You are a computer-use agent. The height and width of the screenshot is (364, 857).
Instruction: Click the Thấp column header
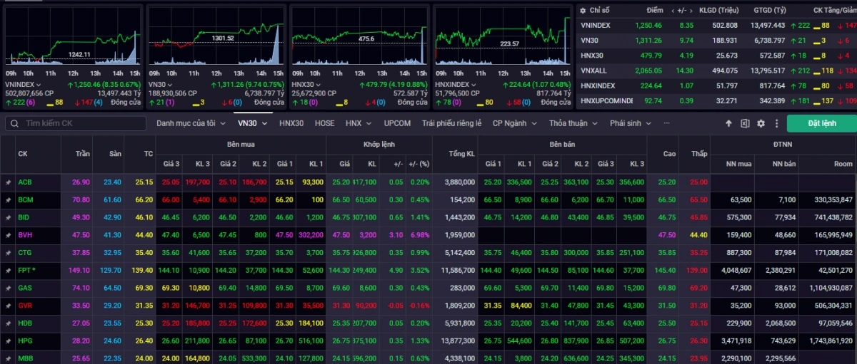point(698,154)
